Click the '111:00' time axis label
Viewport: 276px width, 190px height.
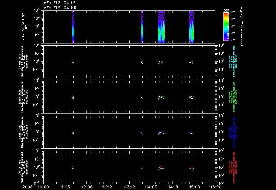(x=43, y=187)
